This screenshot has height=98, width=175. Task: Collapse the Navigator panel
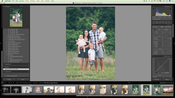pyautogui.click(x=4, y=7)
